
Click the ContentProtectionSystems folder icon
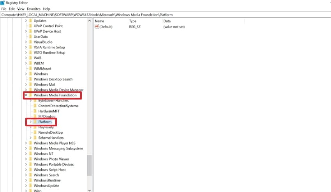(x=35, y=106)
